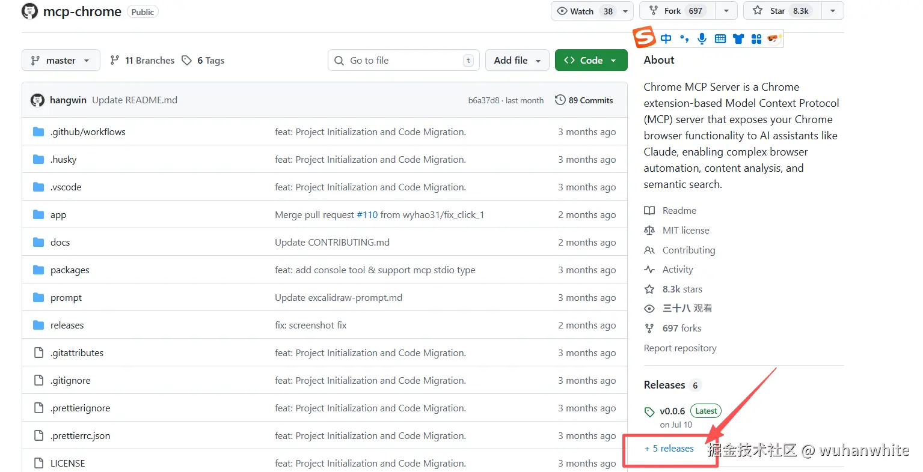Click the Sogou soft keyboard icon
The height and width of the screenshot is (472, 923).
(x=720, y=39)
